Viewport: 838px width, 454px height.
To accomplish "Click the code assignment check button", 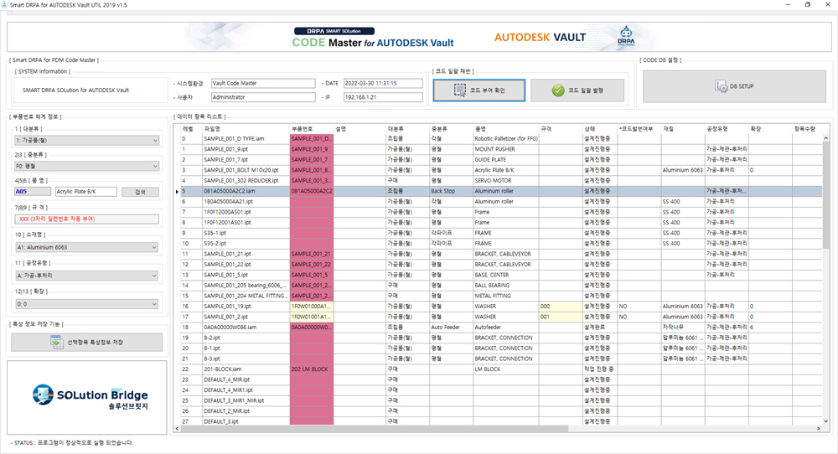I will pos(478,90).
